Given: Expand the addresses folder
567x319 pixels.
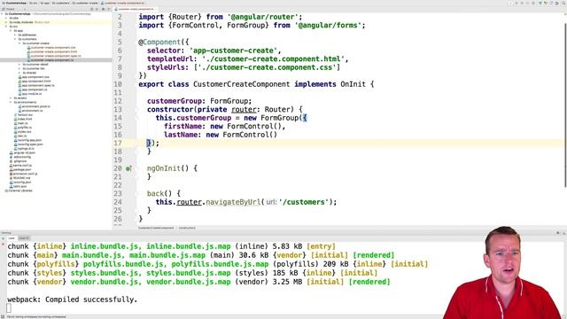Looking at the screenshot, I should pos(15,35).
